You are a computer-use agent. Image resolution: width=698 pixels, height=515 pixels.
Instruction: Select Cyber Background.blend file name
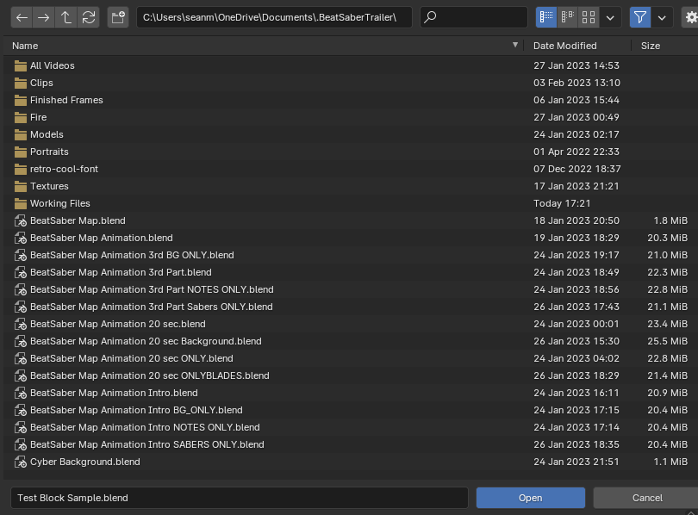coord(85,462)
